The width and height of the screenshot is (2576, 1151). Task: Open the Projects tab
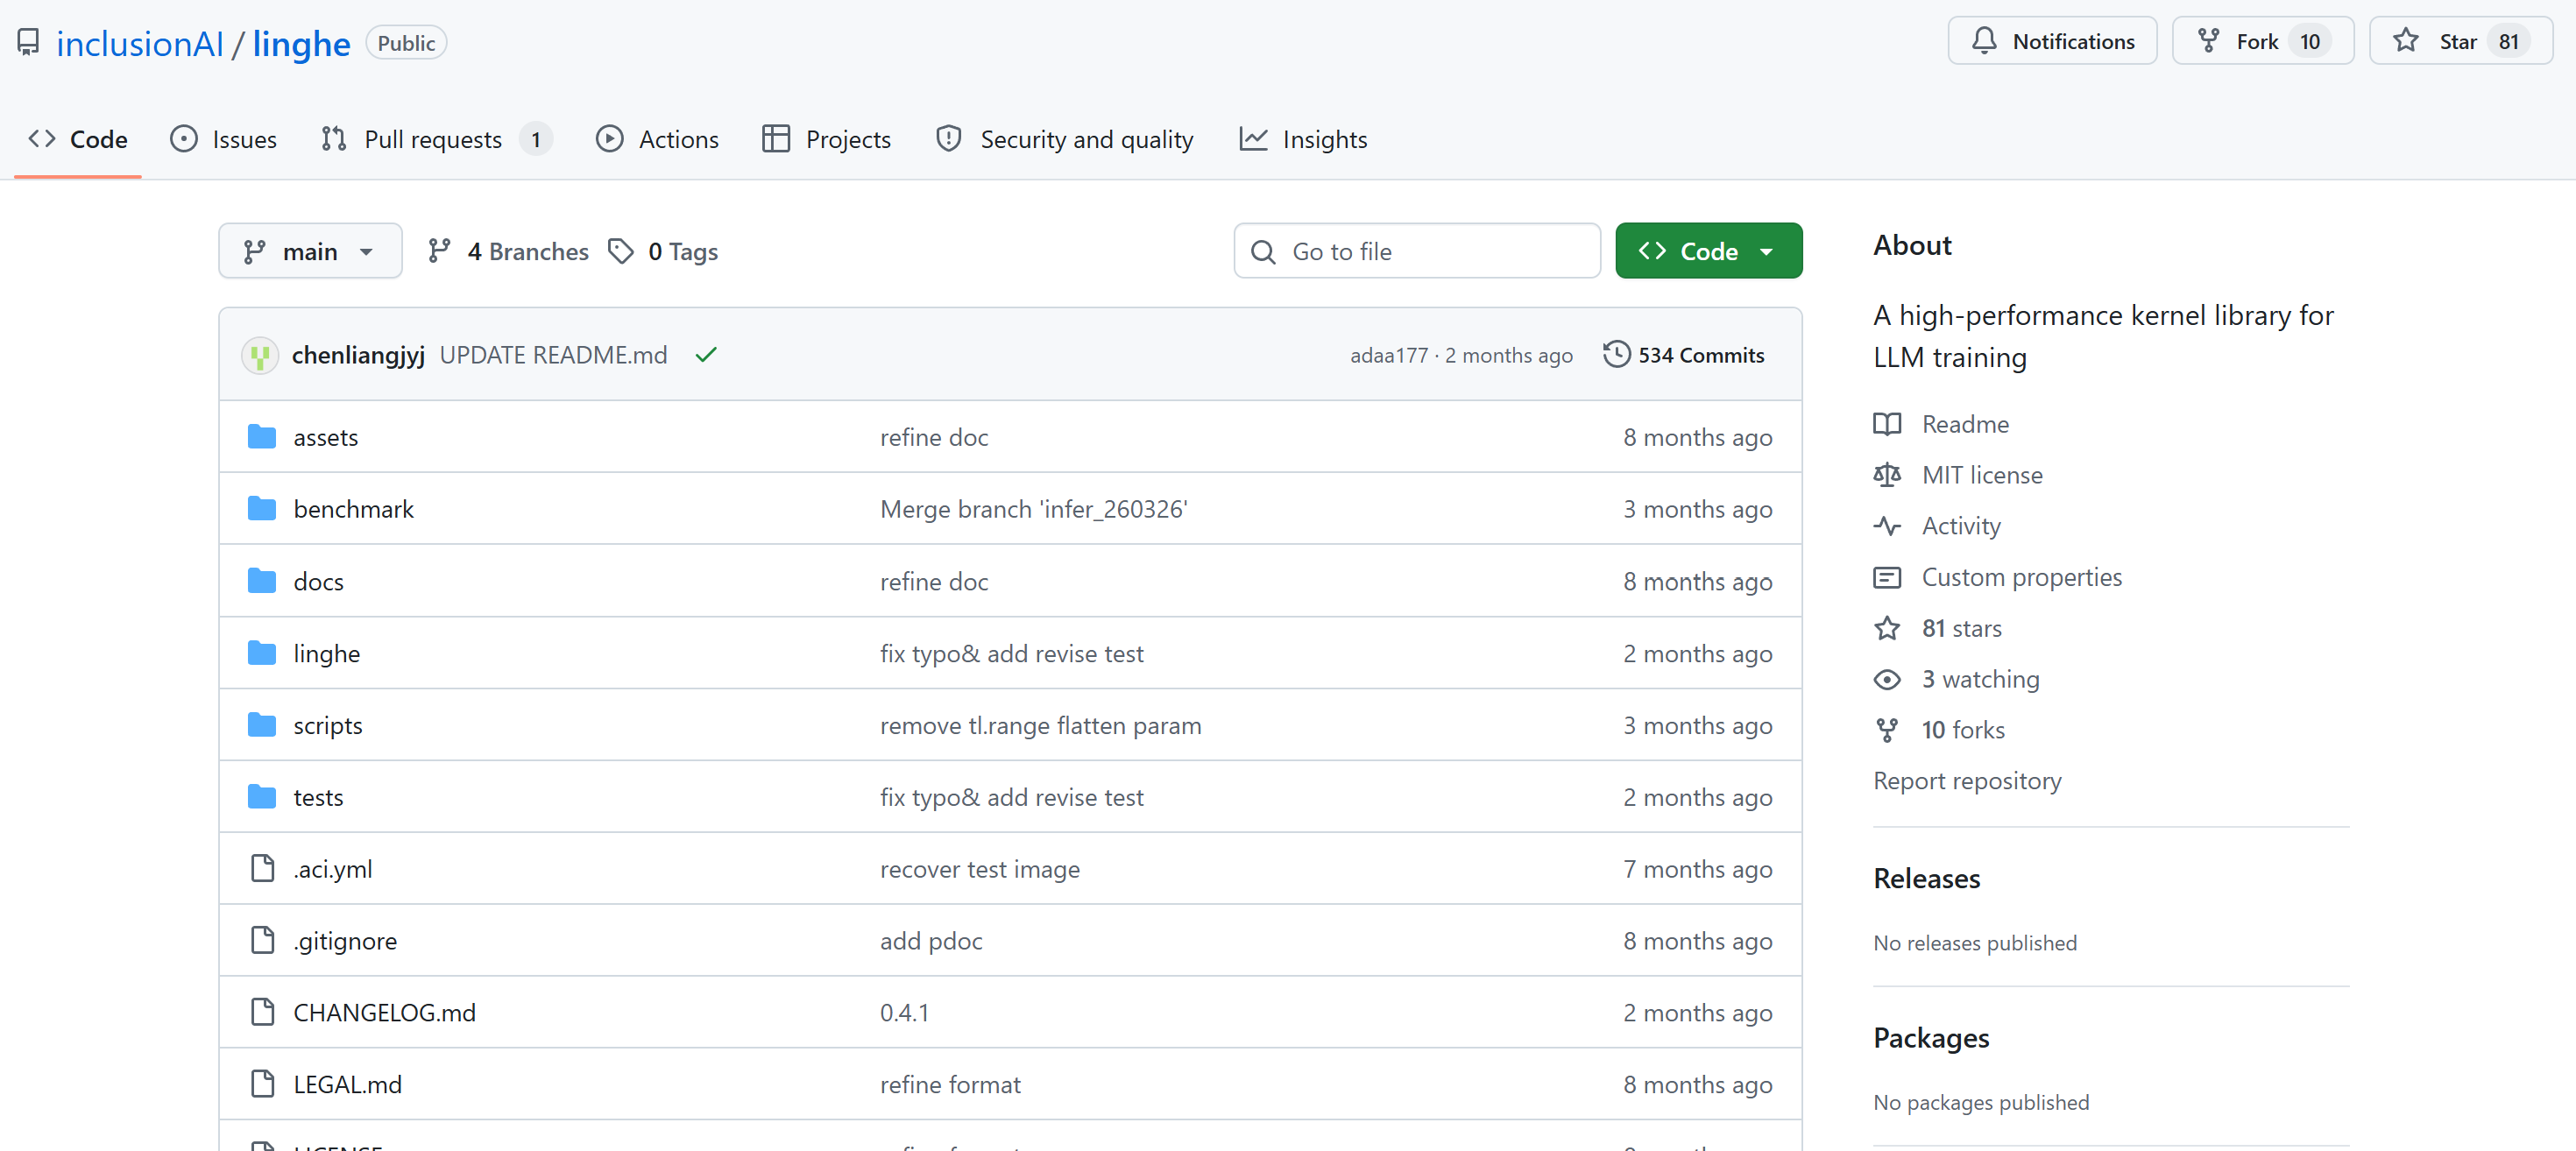point(827,139)
